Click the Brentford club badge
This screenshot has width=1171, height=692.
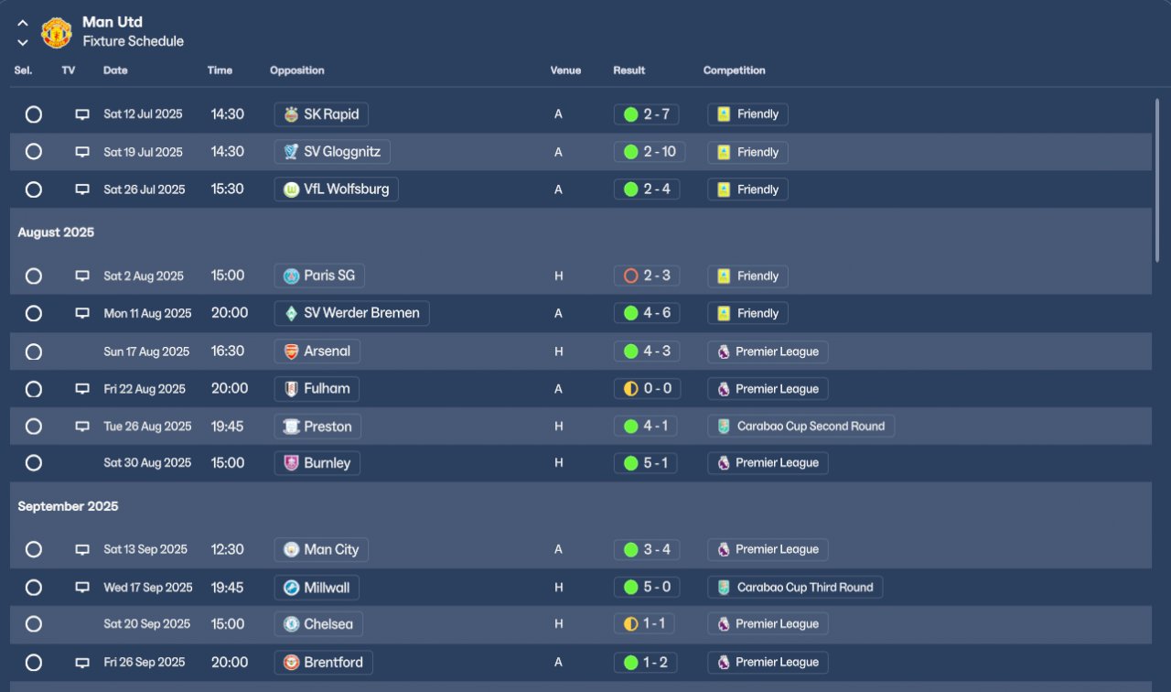point(291,663)
